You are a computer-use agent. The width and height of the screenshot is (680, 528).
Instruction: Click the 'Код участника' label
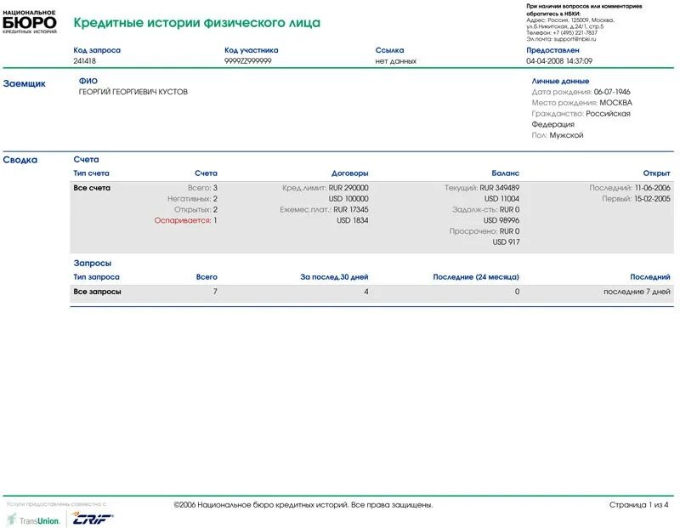pyautogui.click(x=252, y=50)
